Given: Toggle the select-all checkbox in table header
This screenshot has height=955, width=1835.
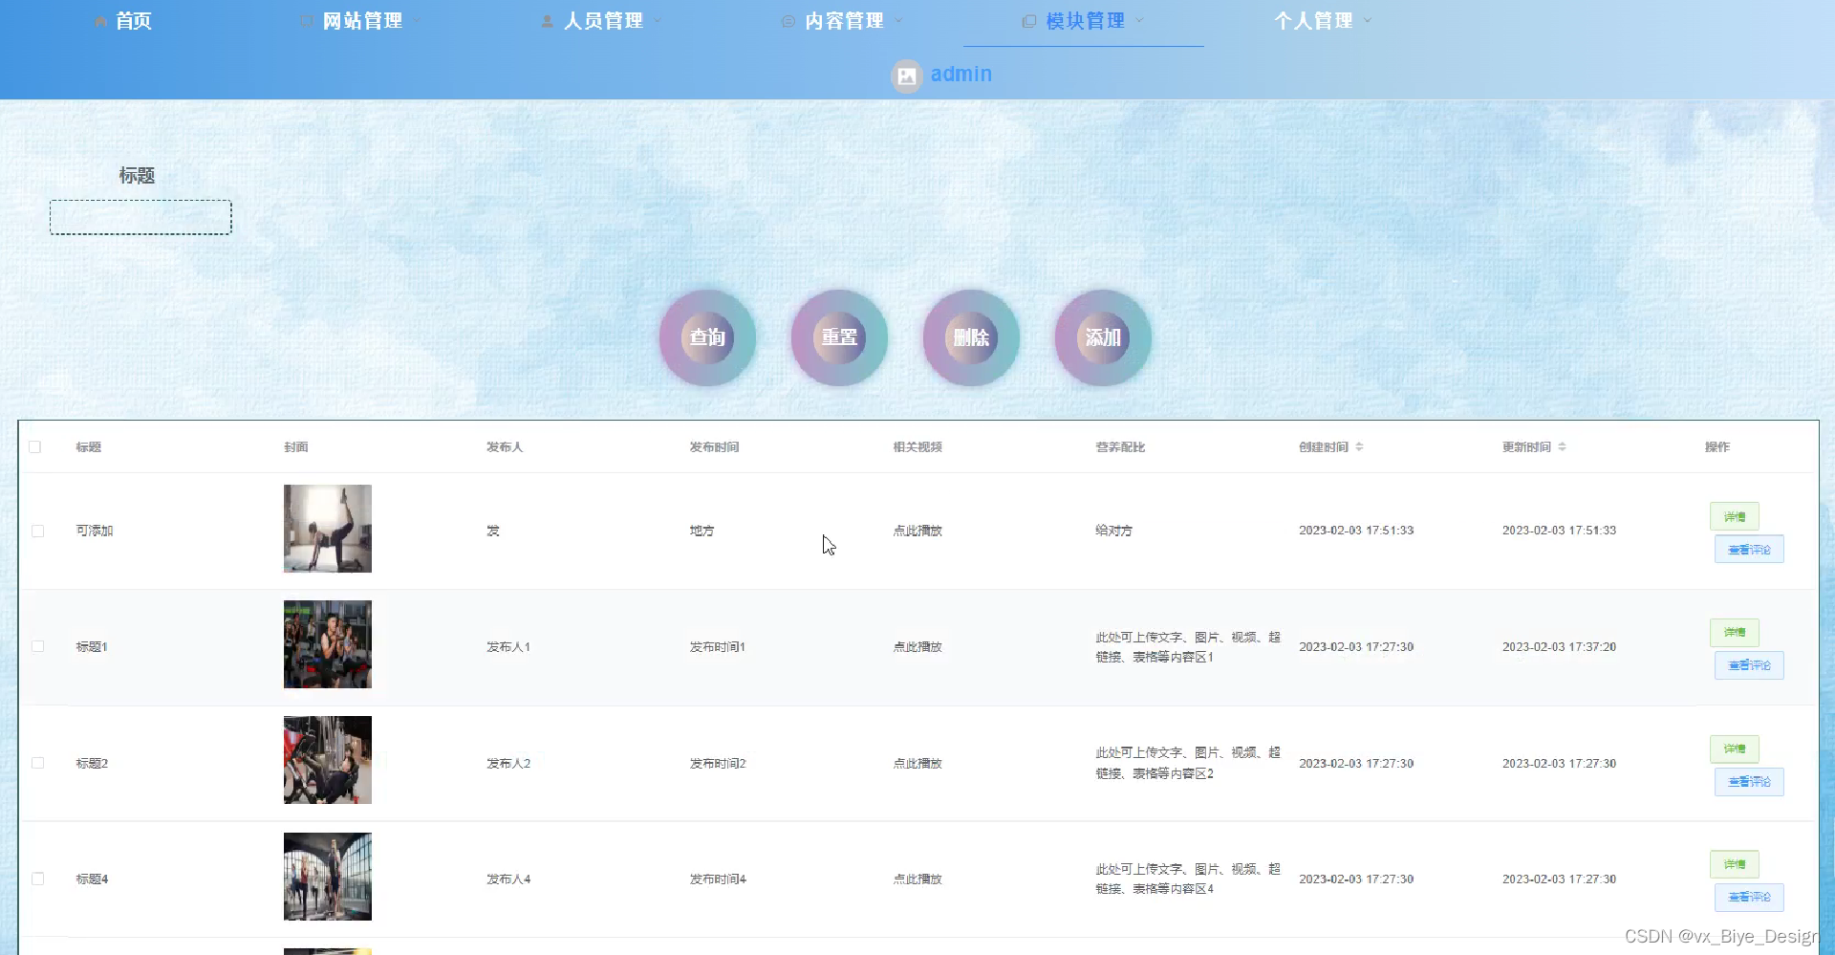Looking at the screenshot, I should (x=35, y=446).
